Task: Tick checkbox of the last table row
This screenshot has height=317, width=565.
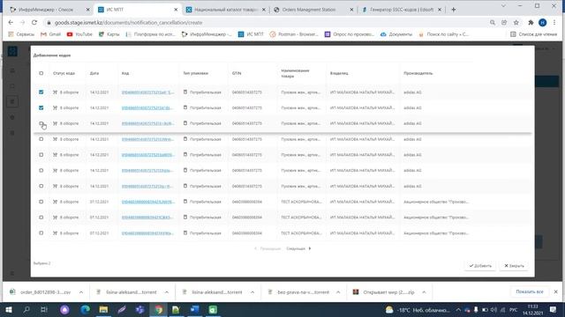Action: 41,233
